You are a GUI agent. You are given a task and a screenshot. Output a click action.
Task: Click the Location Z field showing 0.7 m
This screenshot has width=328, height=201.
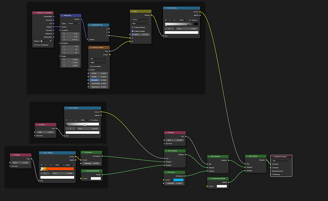70,39
